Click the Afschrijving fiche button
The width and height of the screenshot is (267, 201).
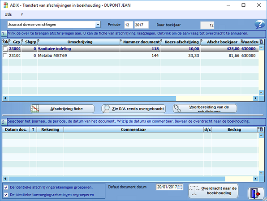pyautogui.click(x=62, y=109)
